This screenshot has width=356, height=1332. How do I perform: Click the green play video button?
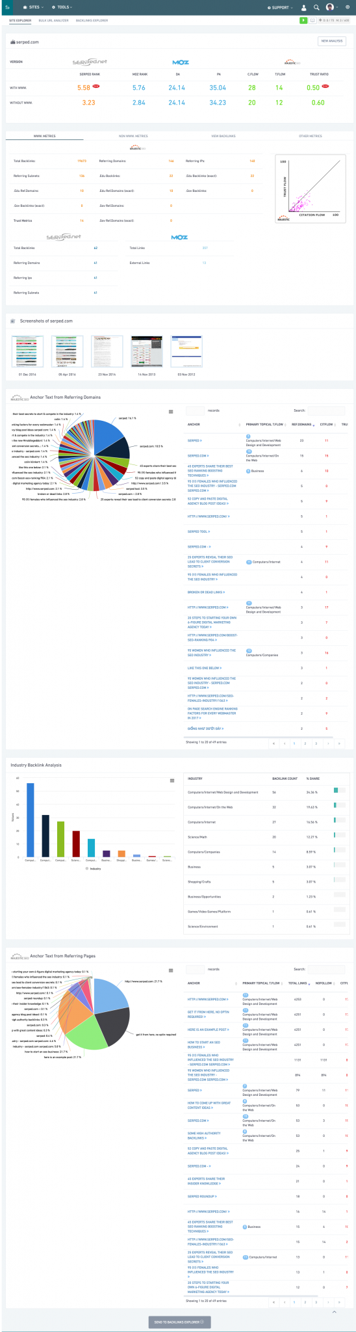303,20
